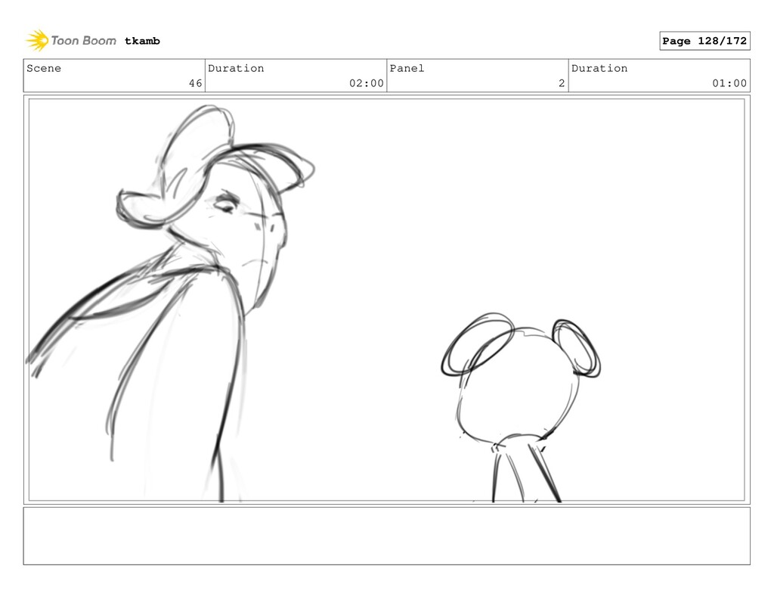This screenshot has height=600, width=774.
Task: Click the empty notes box below panel
Action: click(386, 536)
